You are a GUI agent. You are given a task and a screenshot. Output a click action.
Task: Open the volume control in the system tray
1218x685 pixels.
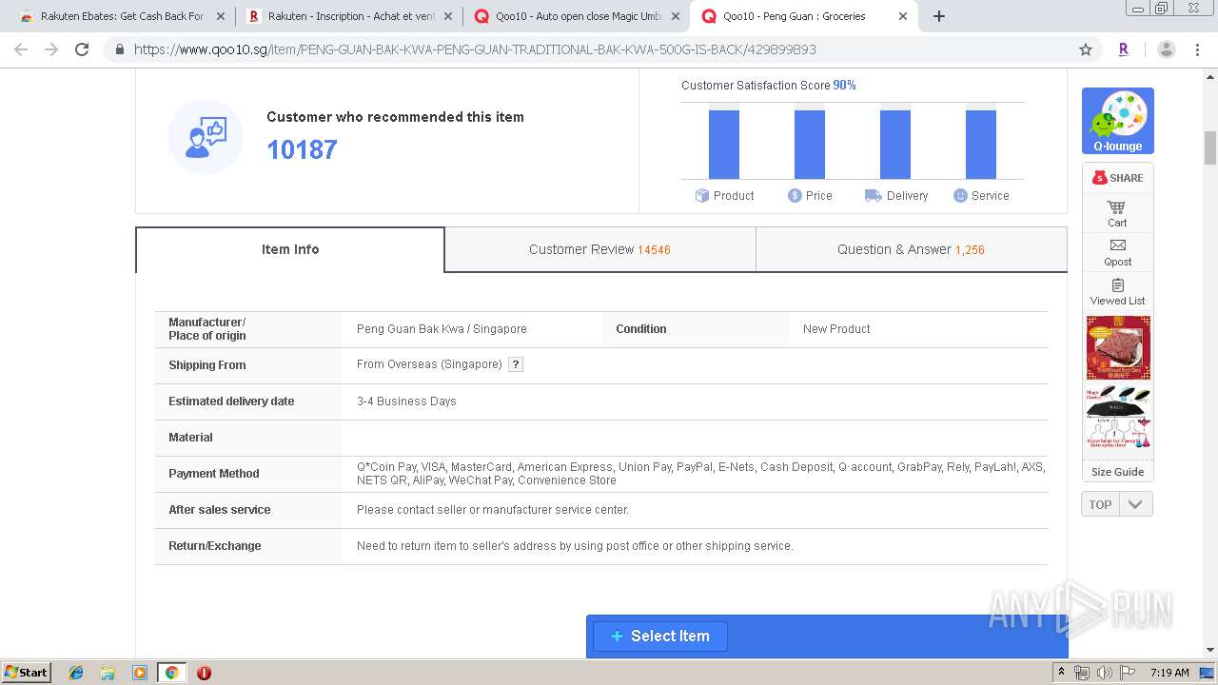[x=1105, y=673]
